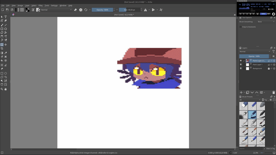Toggle the lock on Background layer

(269, 68)
